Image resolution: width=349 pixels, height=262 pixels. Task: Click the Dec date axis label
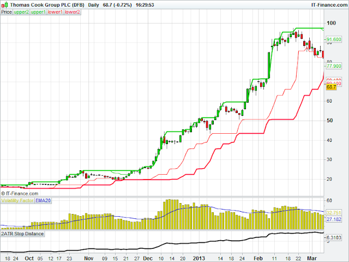148,258
